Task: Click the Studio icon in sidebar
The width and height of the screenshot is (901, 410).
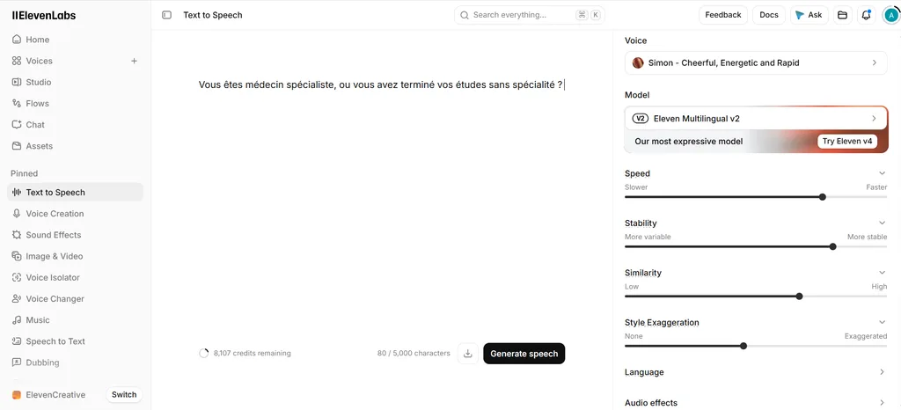Action: [17, 82]
